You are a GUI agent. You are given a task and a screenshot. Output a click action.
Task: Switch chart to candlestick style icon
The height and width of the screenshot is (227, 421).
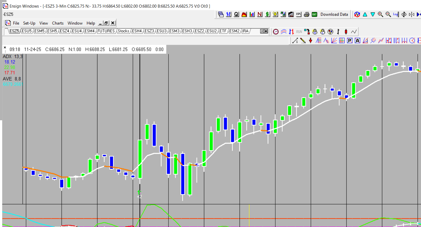[x=346, y=32]
